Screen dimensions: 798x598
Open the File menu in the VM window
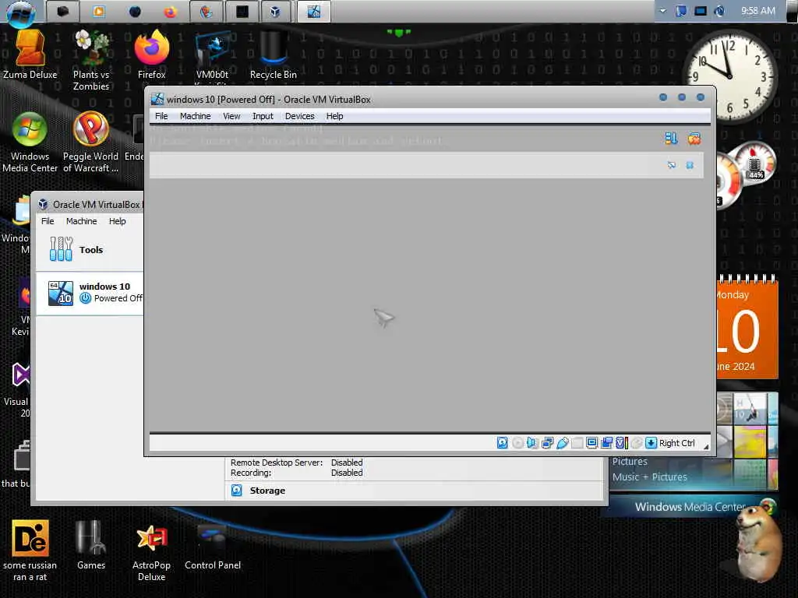tap(161, 116)
